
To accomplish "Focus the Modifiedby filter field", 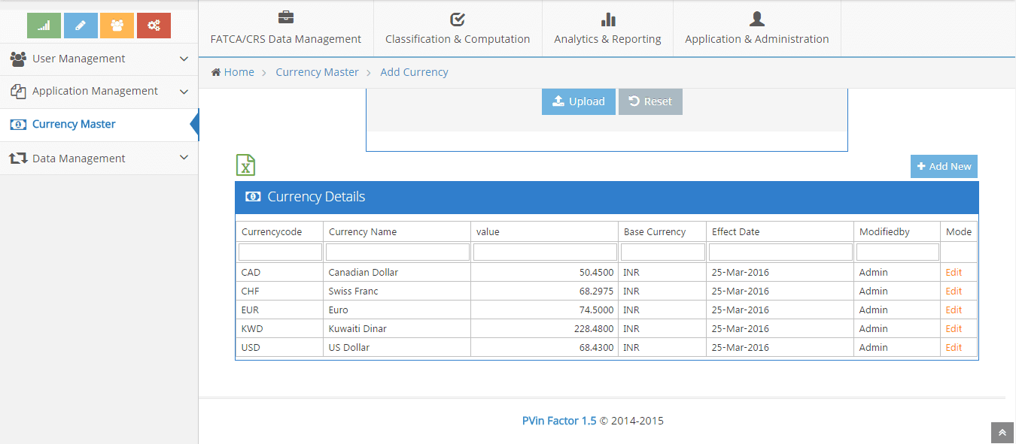I will tap(898, 252).
